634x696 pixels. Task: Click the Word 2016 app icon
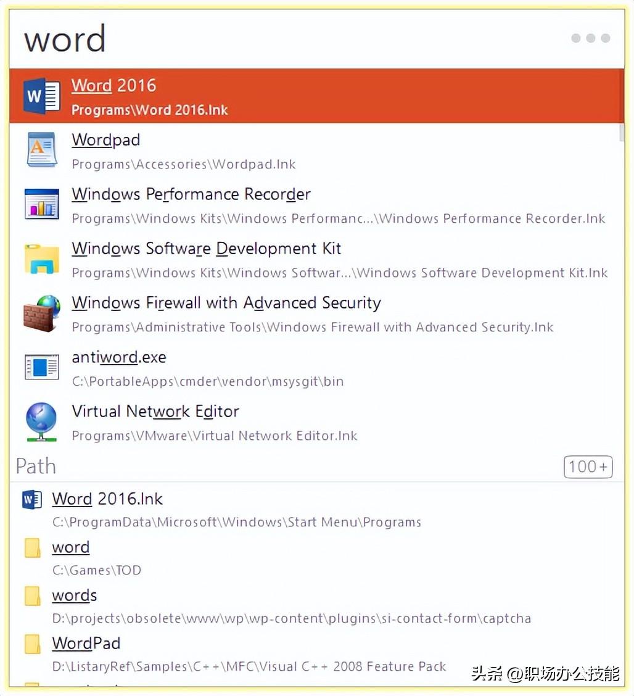point(41,96)
